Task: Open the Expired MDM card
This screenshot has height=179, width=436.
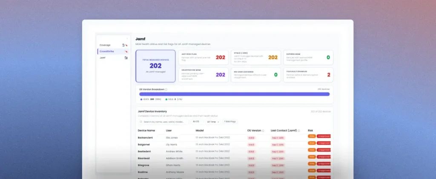Action: (308, 57)
